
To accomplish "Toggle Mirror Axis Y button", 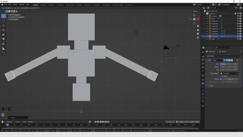I will tap(229, 64).
